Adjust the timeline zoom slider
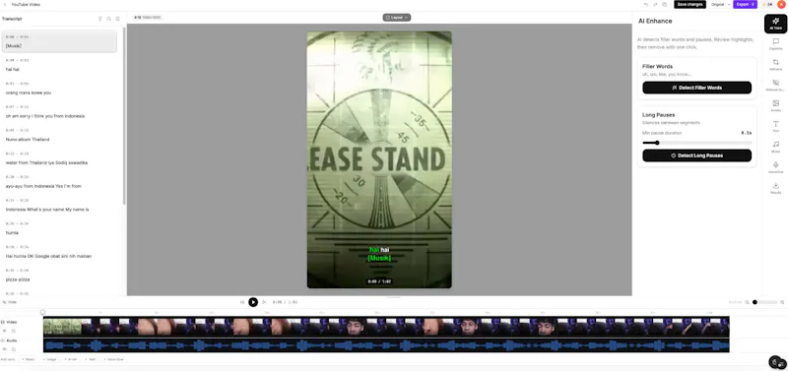The image size is (788, 371). pos(765,302)
